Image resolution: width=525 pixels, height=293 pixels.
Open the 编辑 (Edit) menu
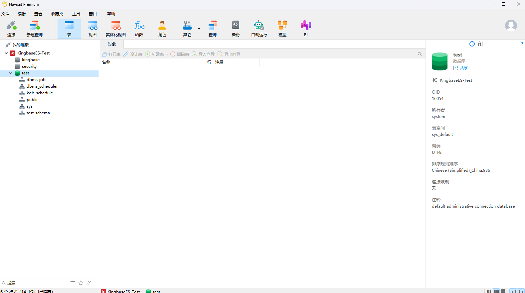coord(22,14)
